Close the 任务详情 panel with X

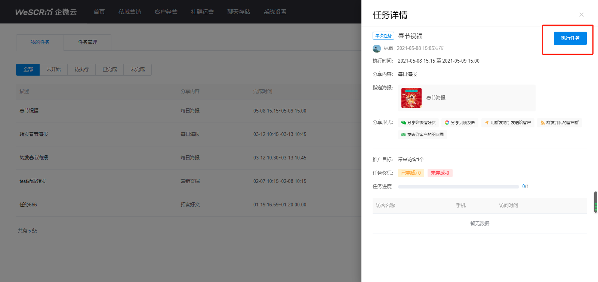pos(581,15)
